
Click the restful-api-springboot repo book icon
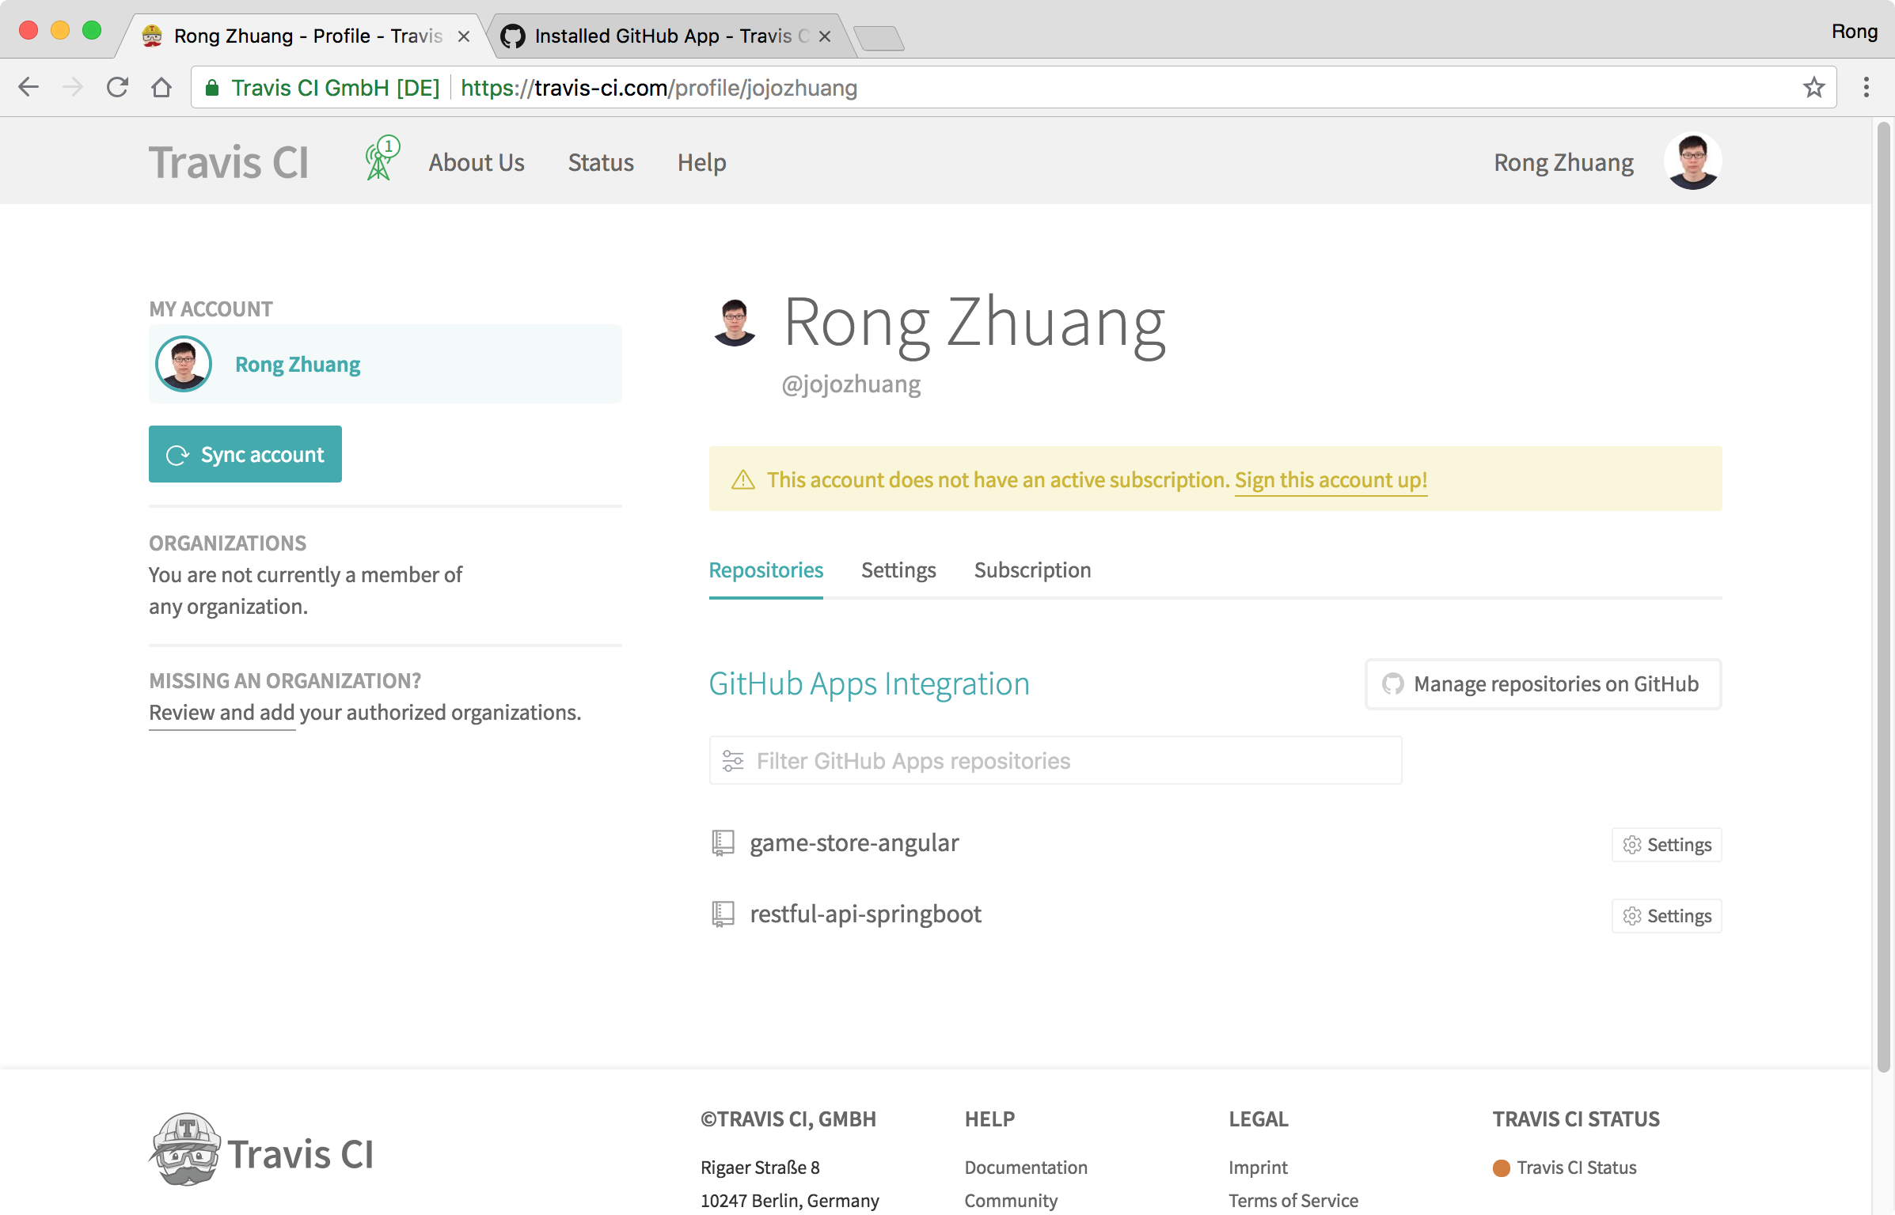(723, 914)
